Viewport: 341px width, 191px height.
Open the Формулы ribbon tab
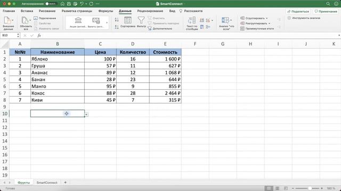tap(105, 11)
